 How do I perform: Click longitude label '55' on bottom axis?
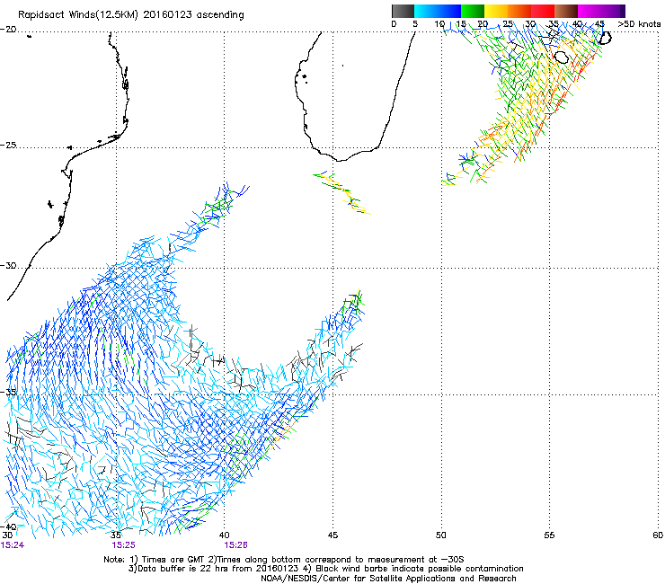[x=549, y=535]
